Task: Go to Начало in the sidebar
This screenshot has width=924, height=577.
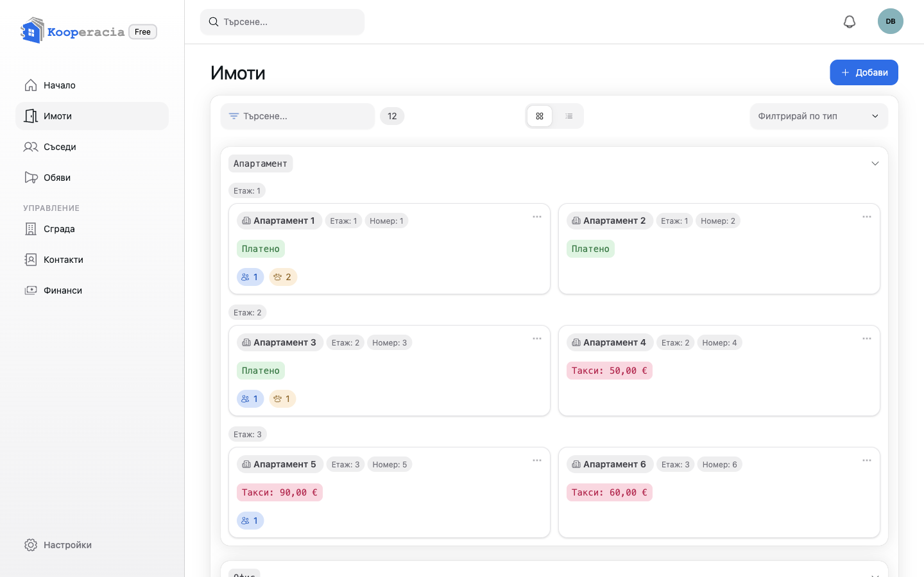Action: pyautogui.click(x=92, y=85)
